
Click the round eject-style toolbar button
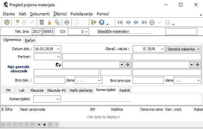pos(152,22)
